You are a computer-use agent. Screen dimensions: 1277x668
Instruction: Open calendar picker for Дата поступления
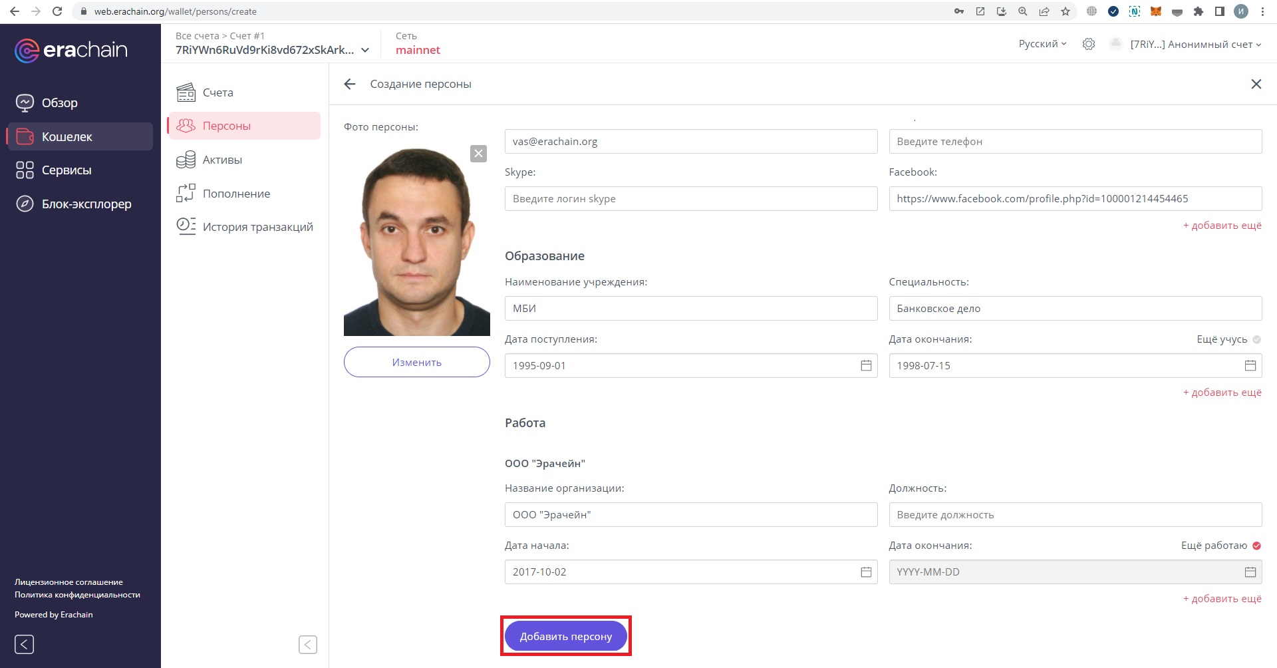tap(865, 365)
